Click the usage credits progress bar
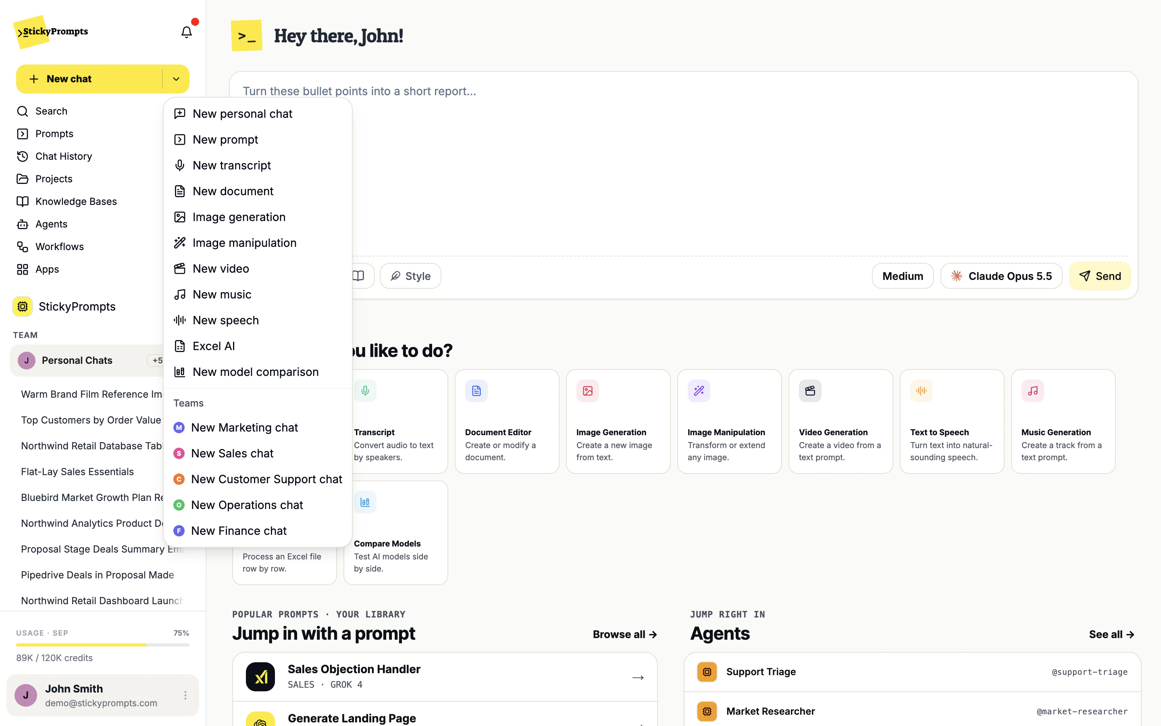The image size is (1161, 726). pos(103,645)
